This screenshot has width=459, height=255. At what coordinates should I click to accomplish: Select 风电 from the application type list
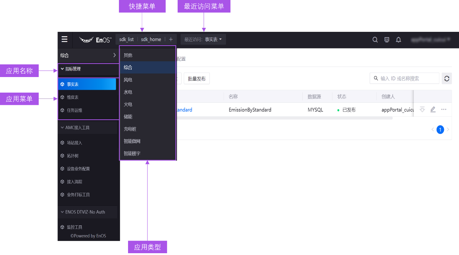point(128,80)
